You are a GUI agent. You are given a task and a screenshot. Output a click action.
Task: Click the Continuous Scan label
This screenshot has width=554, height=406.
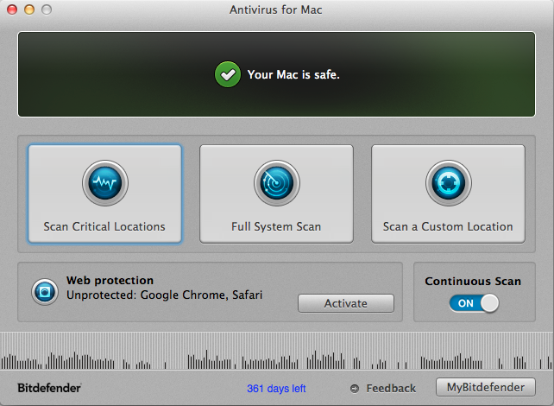pyautogui.click(x=473, y=281)
